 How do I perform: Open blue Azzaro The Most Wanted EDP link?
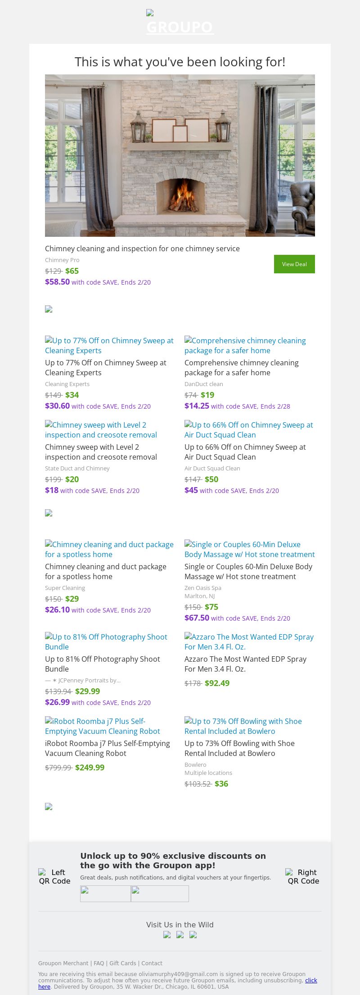pyautogui.click(x=249, y=641)
